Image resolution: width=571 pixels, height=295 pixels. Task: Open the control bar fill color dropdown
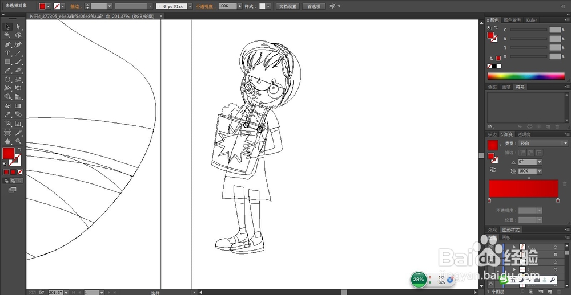(x=48, y=6)
